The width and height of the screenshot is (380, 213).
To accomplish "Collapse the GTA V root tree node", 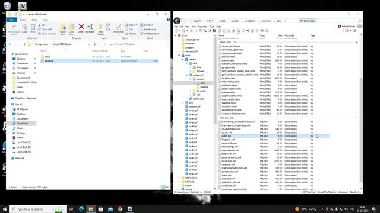I will [176, 35].
